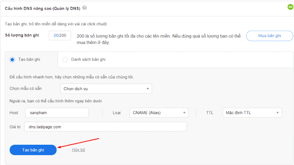This screenshot has width=294, height=165.
Task: Switch to the Tạo bản ghi tab label
Action: [29, 60]
